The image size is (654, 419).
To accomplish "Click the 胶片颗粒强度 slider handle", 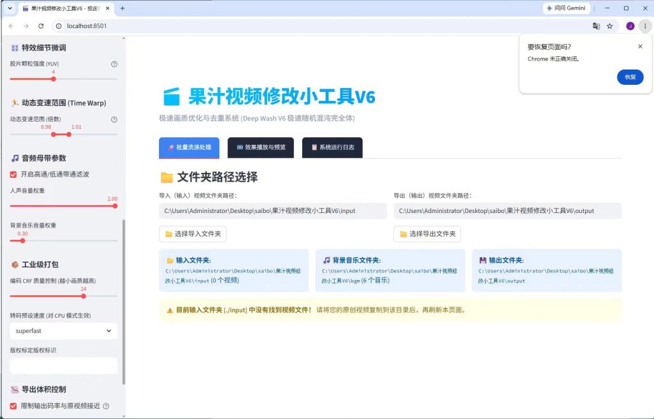I will click(54, 79).
